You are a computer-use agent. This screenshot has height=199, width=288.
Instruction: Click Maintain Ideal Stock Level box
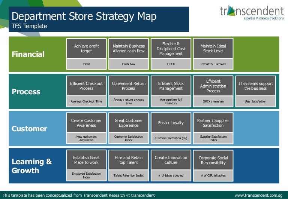pos(213,49)
